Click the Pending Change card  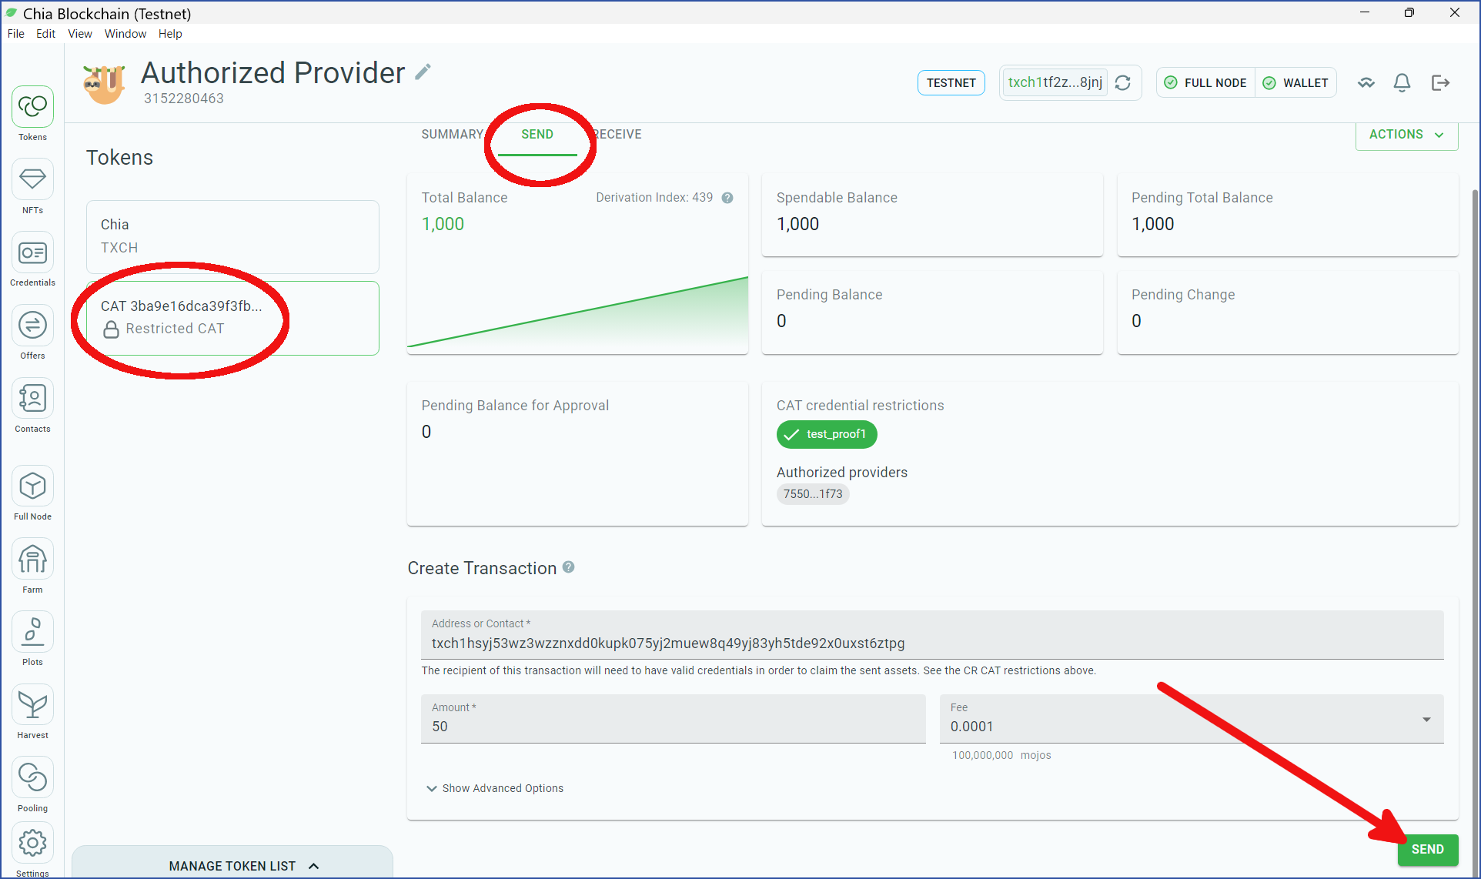pyautogui.click(x=1288, y=312)
